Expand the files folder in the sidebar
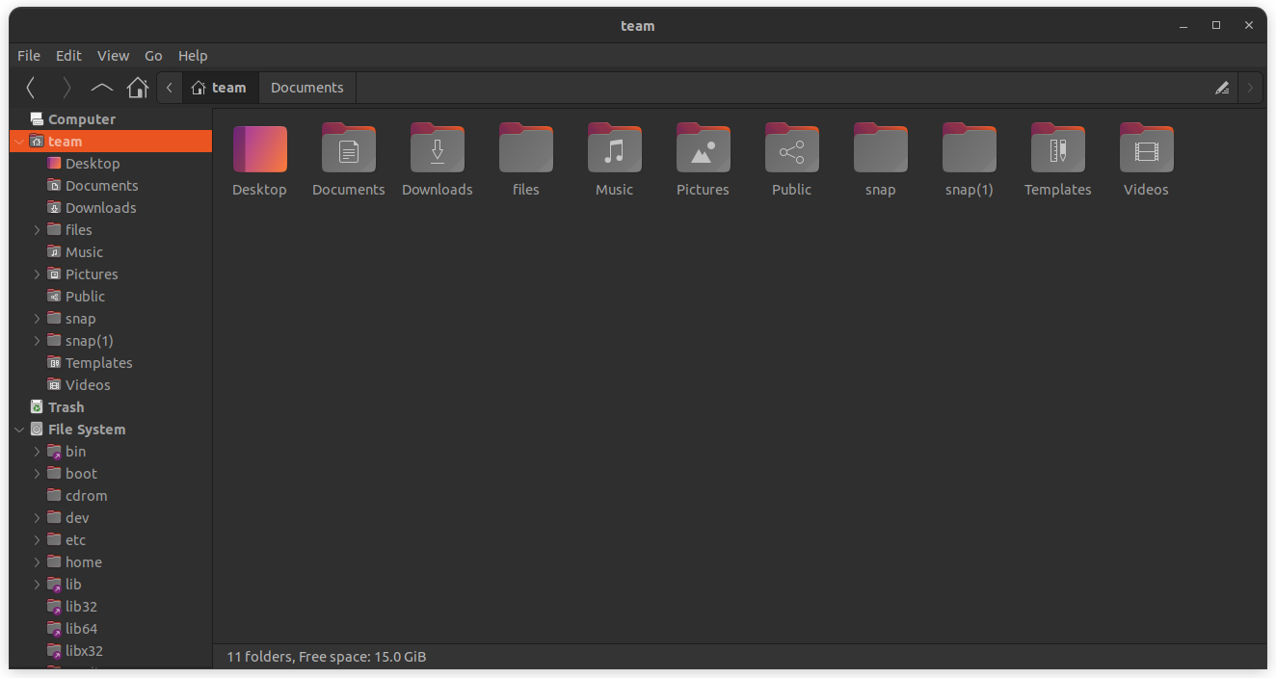 pos(37,229)
